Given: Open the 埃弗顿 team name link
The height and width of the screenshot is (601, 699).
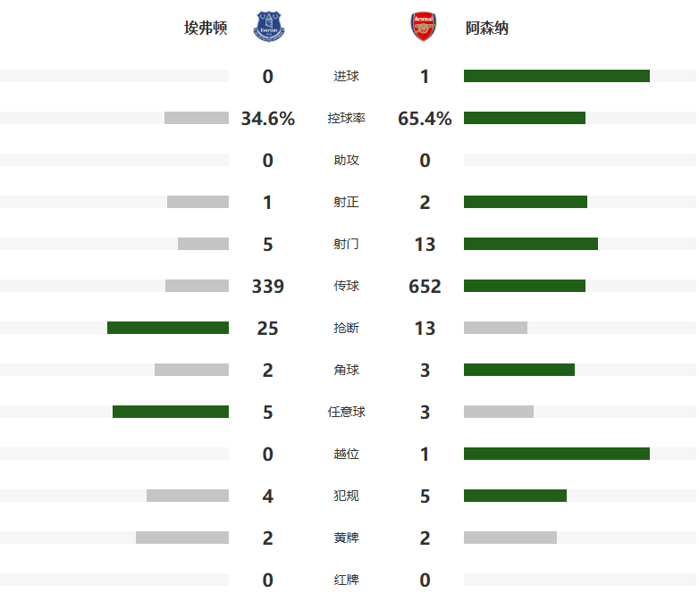Looking at the screenshot, I should pos(206,29).
